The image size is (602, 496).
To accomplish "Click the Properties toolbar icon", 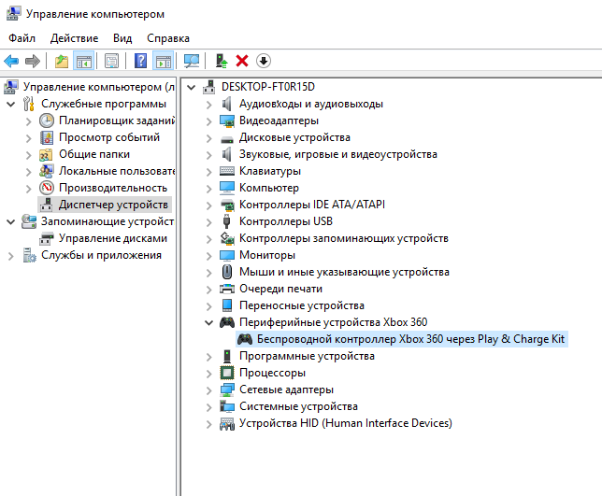I will tap(112, 61).
